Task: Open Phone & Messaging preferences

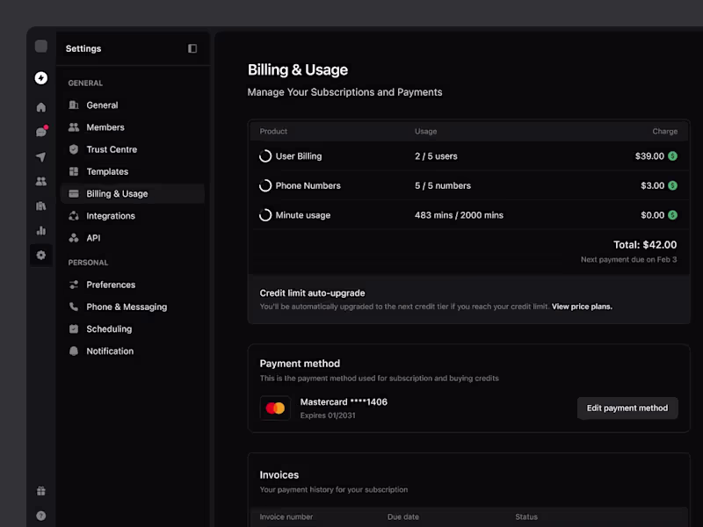Action: coord(126,307)
